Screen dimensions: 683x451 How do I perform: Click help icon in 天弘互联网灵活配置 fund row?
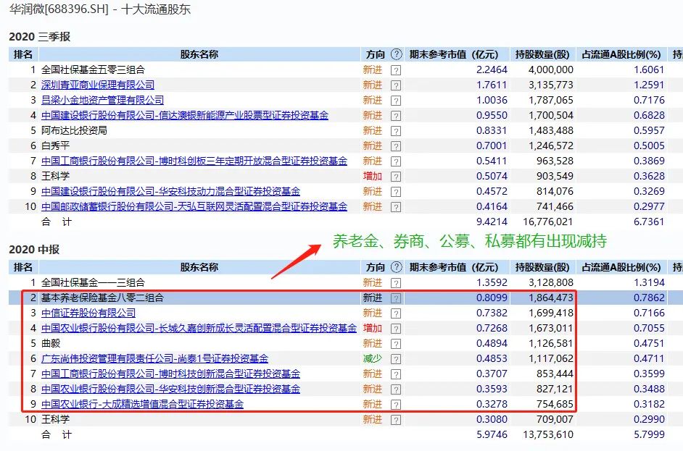395,207
